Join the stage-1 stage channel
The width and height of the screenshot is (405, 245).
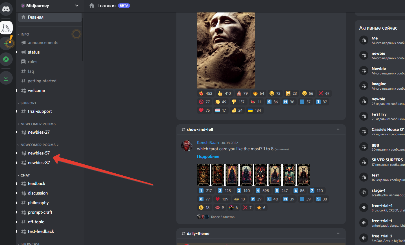(378, 192)
